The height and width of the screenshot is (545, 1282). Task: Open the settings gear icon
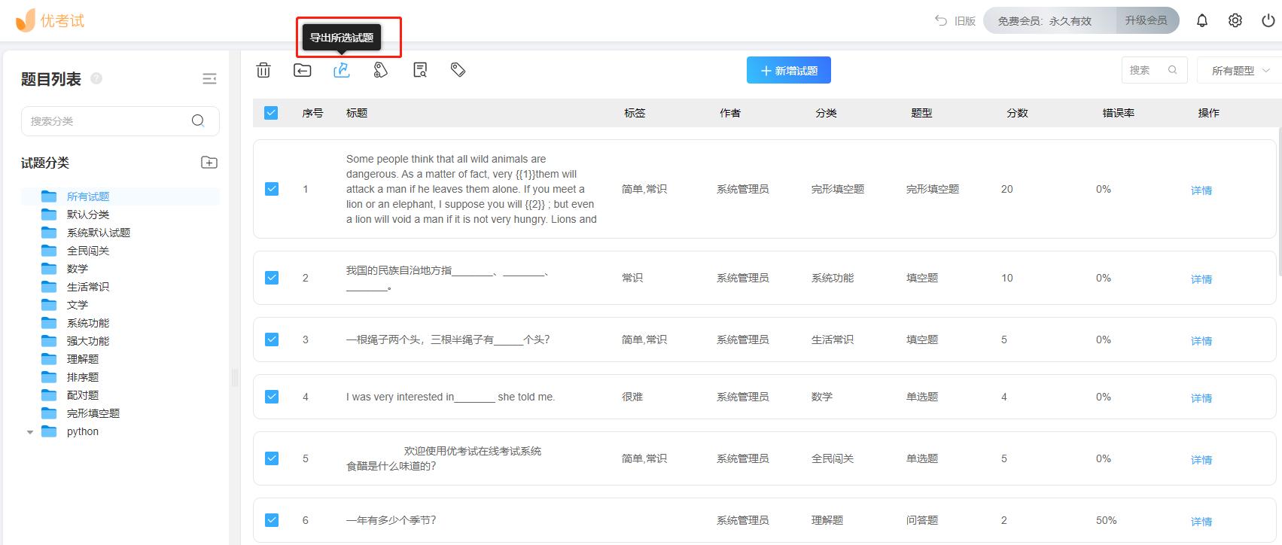click(x=1235, y=21)
